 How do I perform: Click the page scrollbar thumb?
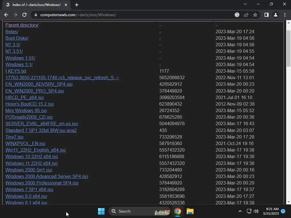[x=288, y=48]
